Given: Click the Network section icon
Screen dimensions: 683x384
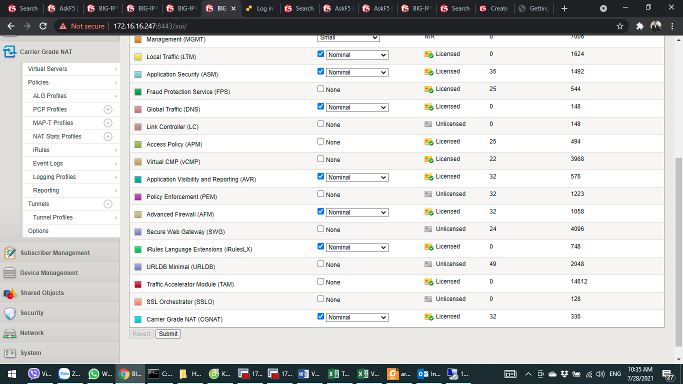Looking at the screenshot, I should point(9,333).
